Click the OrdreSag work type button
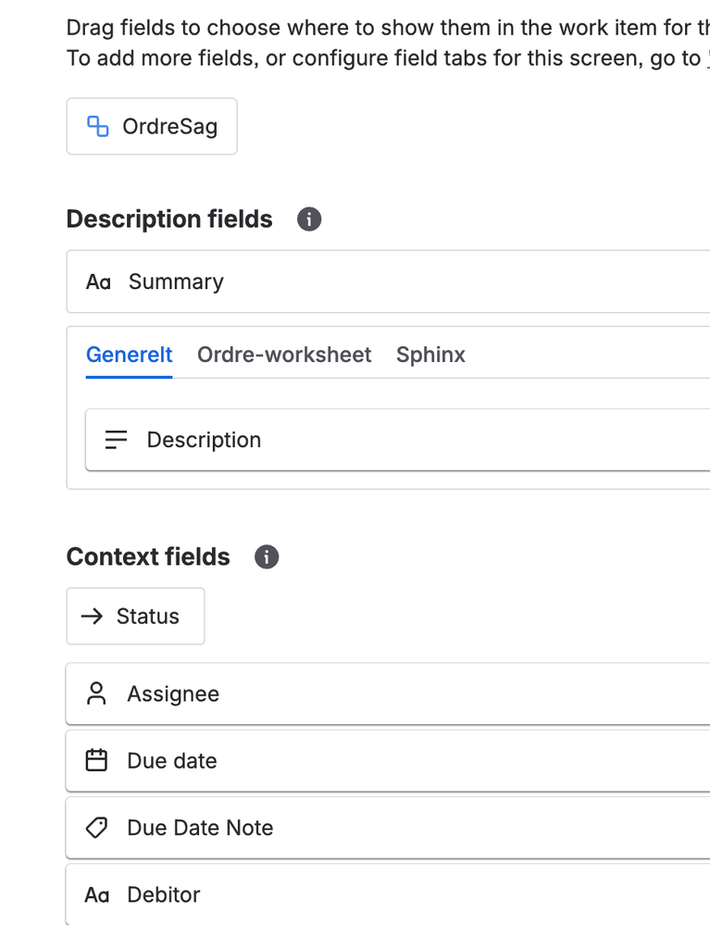Viewport: 710px width, 925px height. 152,126
